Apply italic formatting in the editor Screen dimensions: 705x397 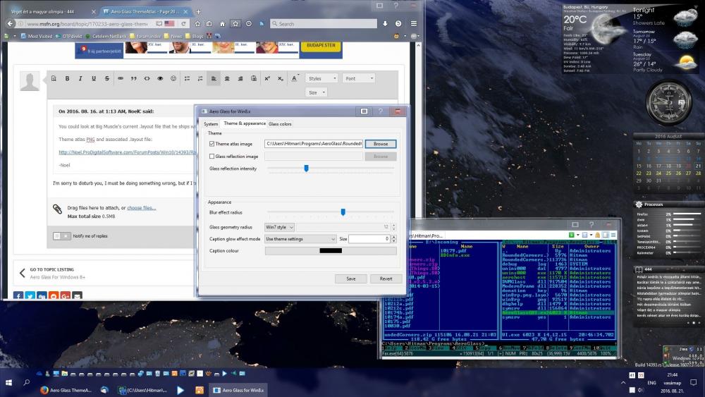click(x=80, y=78)
